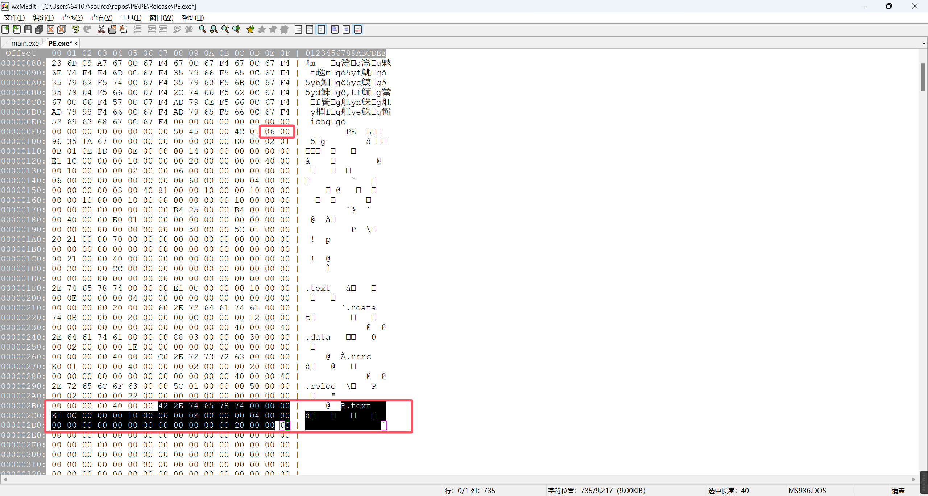The height and width of the screenshot is (496, 928).
Task: Click '.reloc' in the ASCII column
Action: 320,386
